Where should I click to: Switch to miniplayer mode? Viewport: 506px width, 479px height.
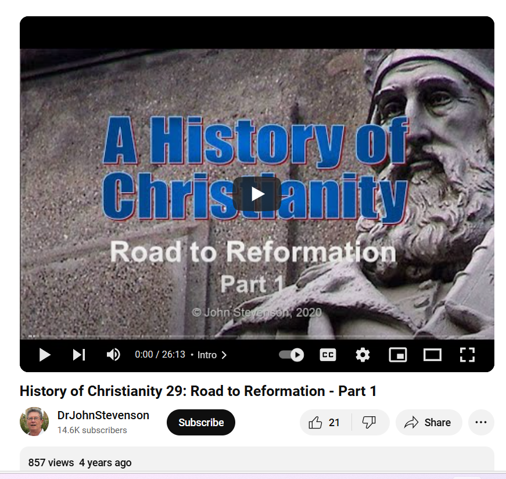click(x=398, y=355)
